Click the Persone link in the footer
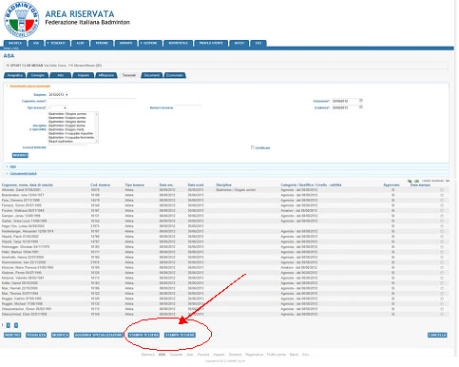The image size is (459, 367). [x=203, y=355]
